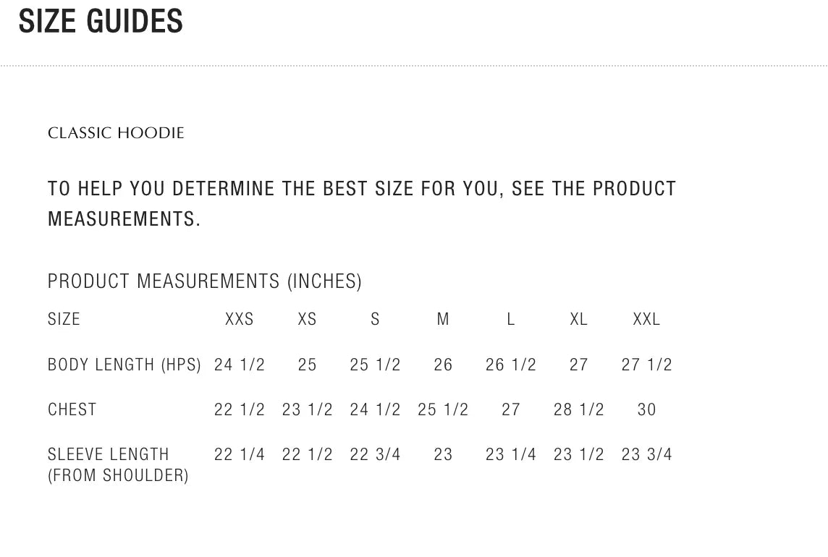The height and width of the screenshot is (557, 828).
Task: Select the XL size column header
Action: coord(579,319)
